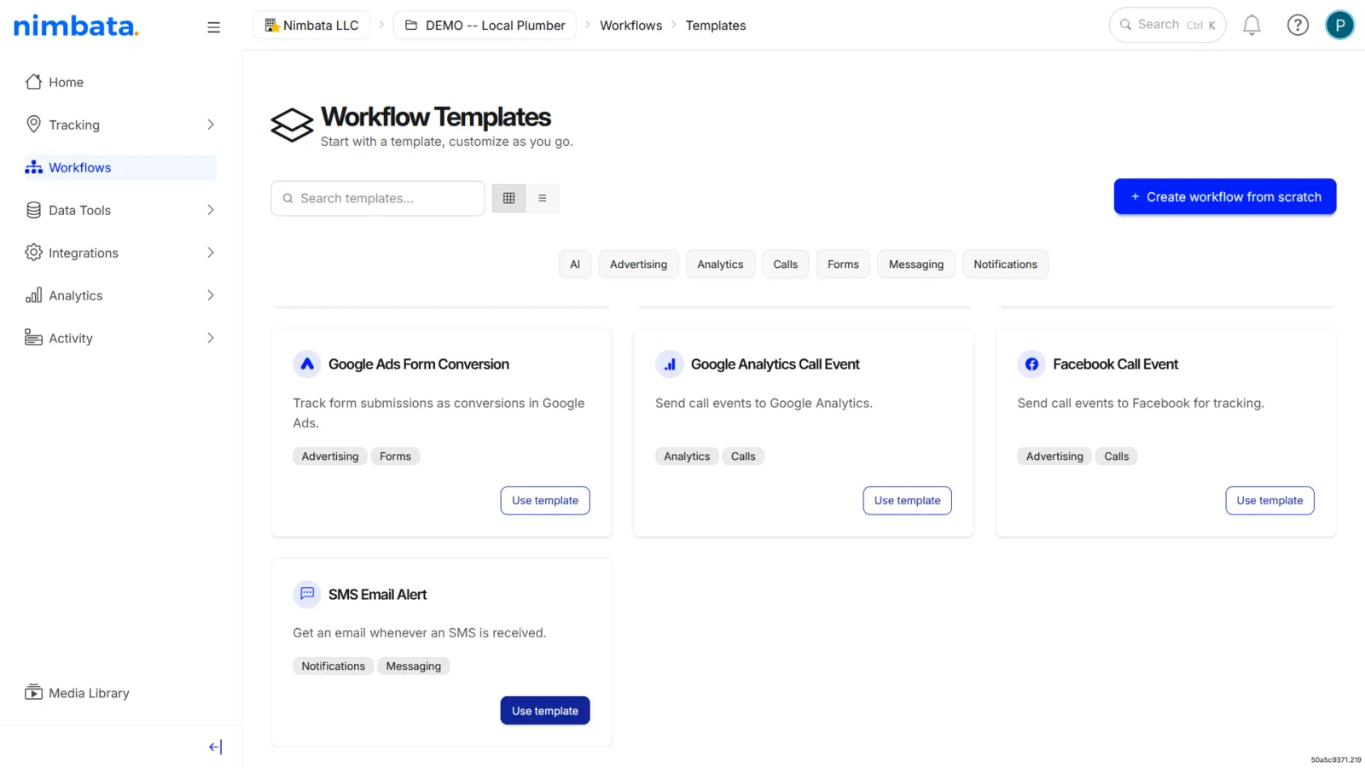Filter templates by Notifications category

pyautogui.click(x=1006, y=265)
